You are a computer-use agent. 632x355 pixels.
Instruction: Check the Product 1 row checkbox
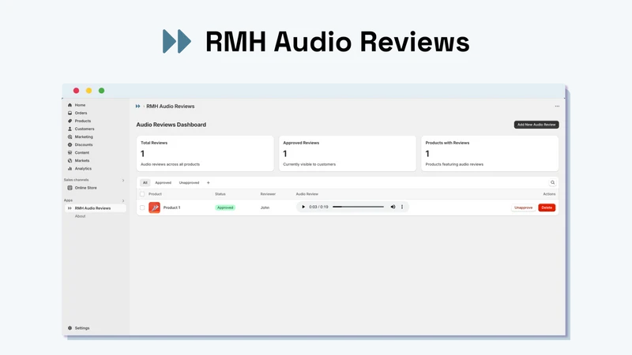pyautogui.click(x=142, y=207)
